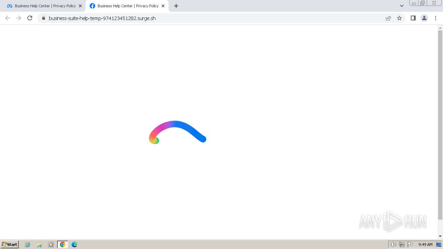Launch Microsoft Edge from taskbar
Image resolution: width=443 pixels, height=249 pixels.
pos(74,245)
